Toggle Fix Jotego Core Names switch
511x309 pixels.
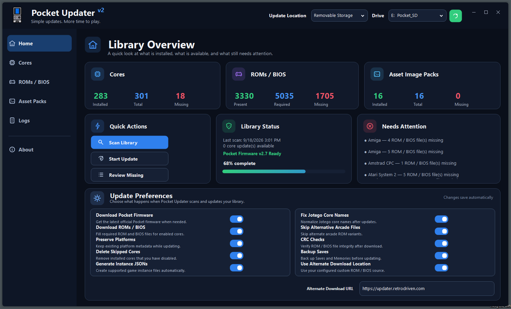click(441, 219)
